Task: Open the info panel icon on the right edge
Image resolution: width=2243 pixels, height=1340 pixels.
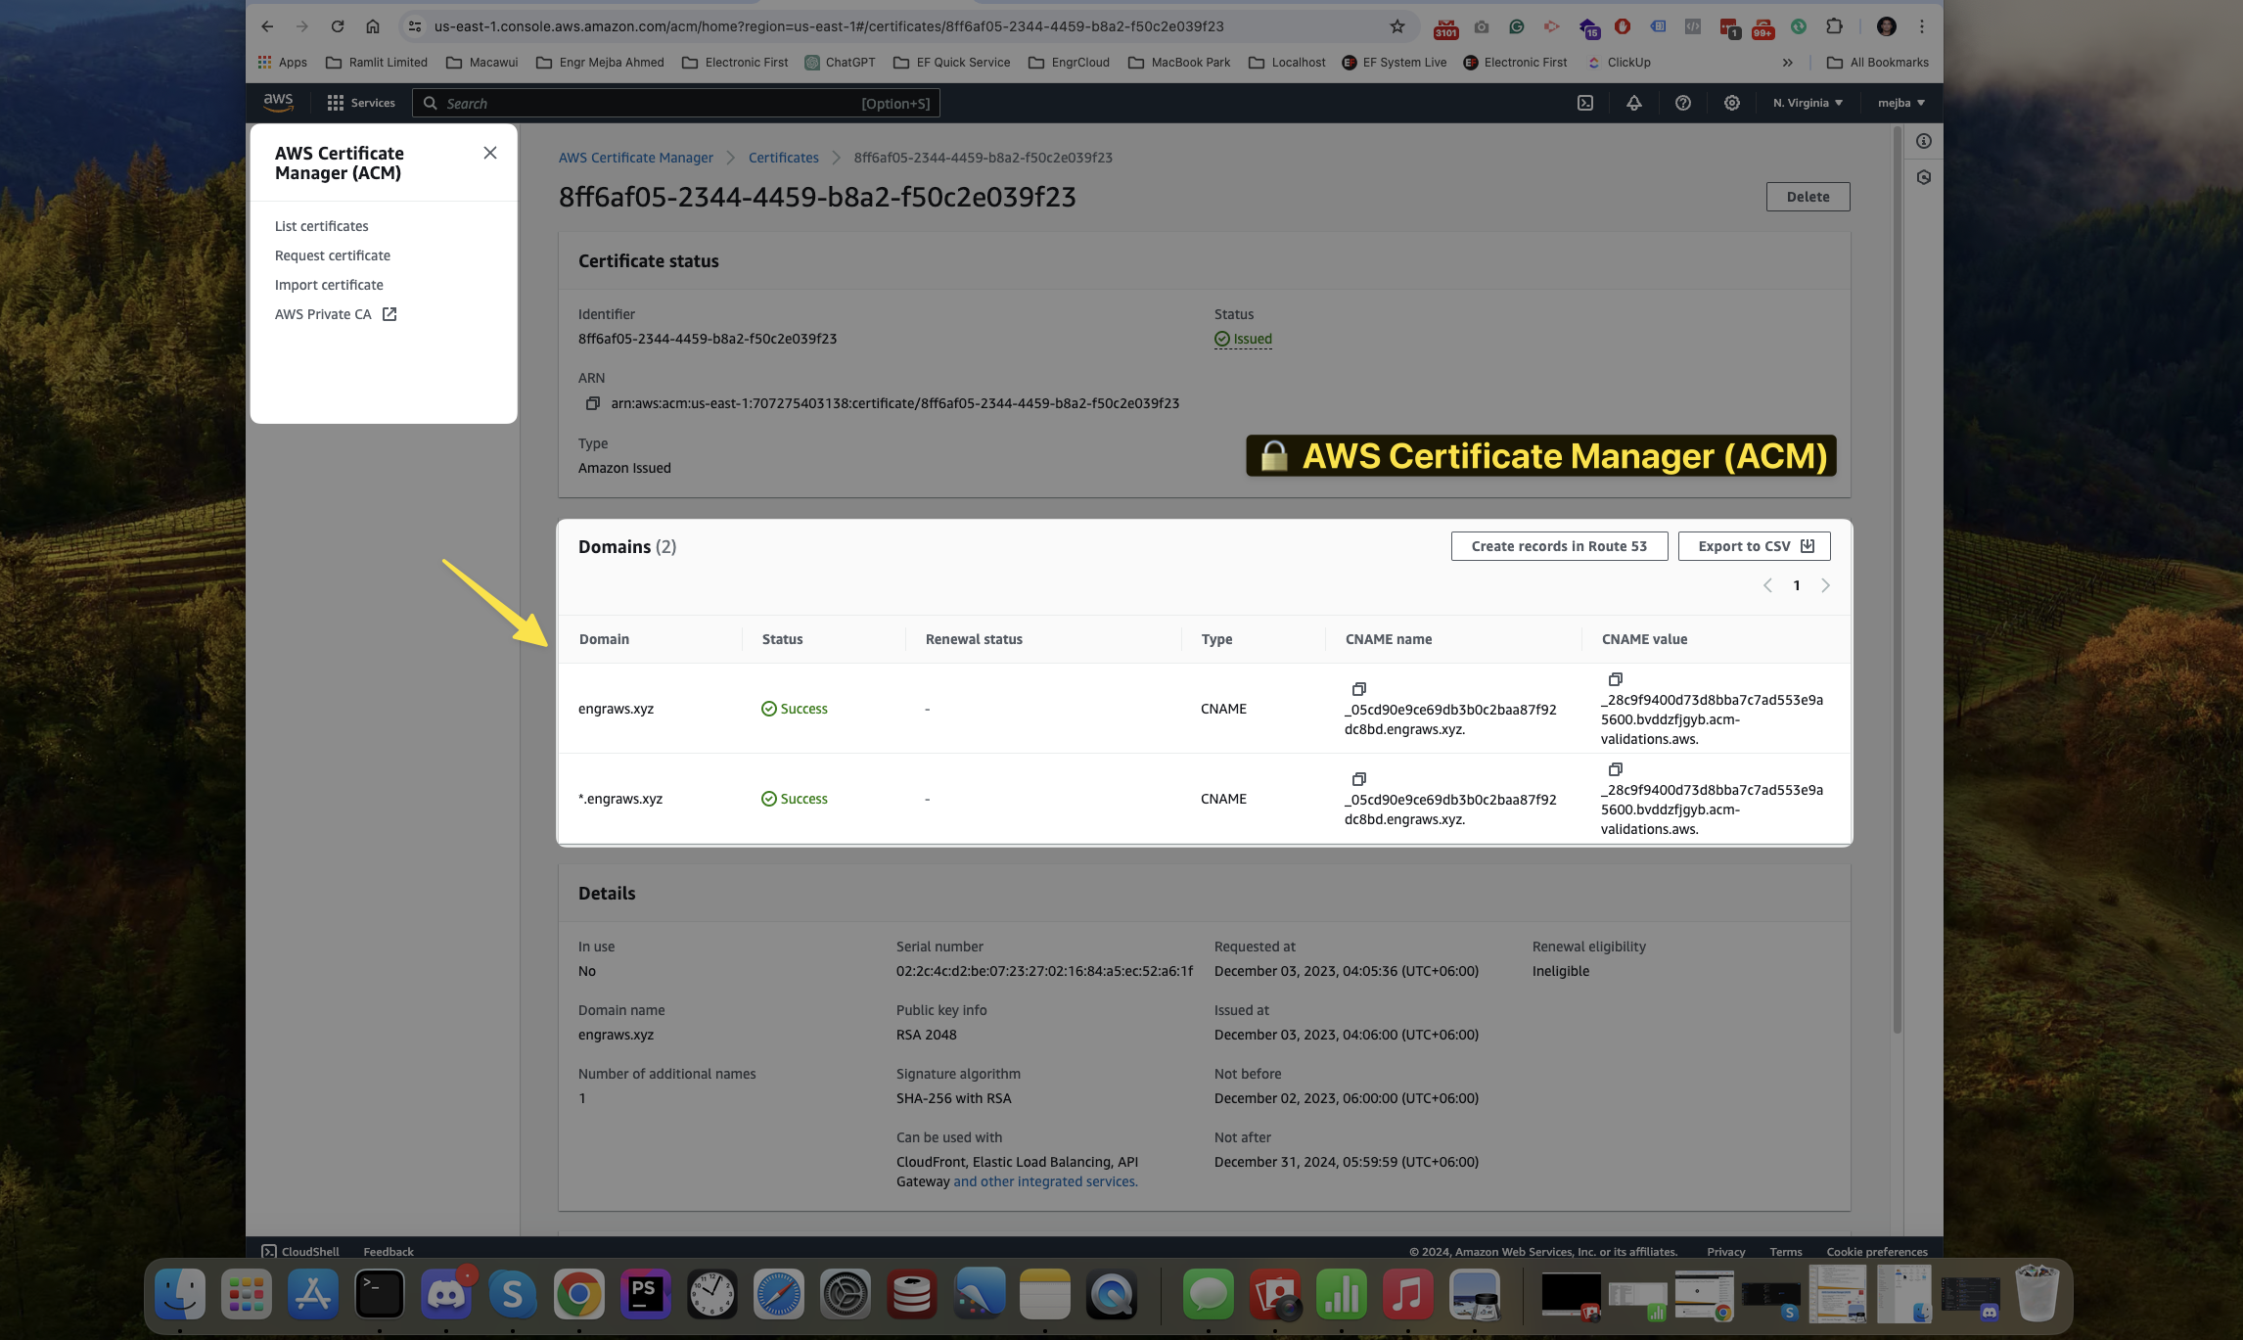Action: (1924, 141)
